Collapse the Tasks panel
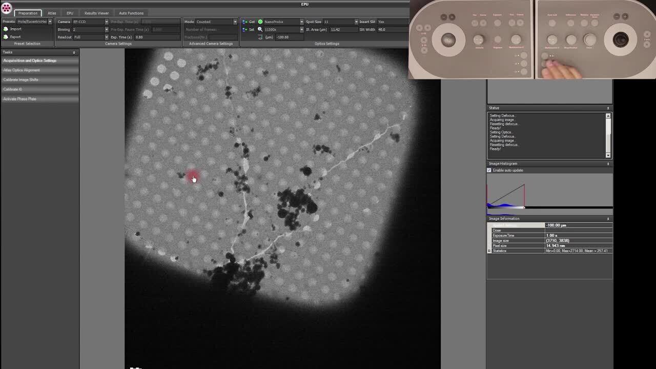 point(74,52)
